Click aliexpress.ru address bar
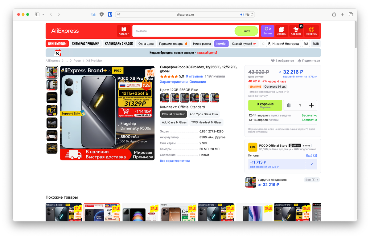 tap(185, 14)
